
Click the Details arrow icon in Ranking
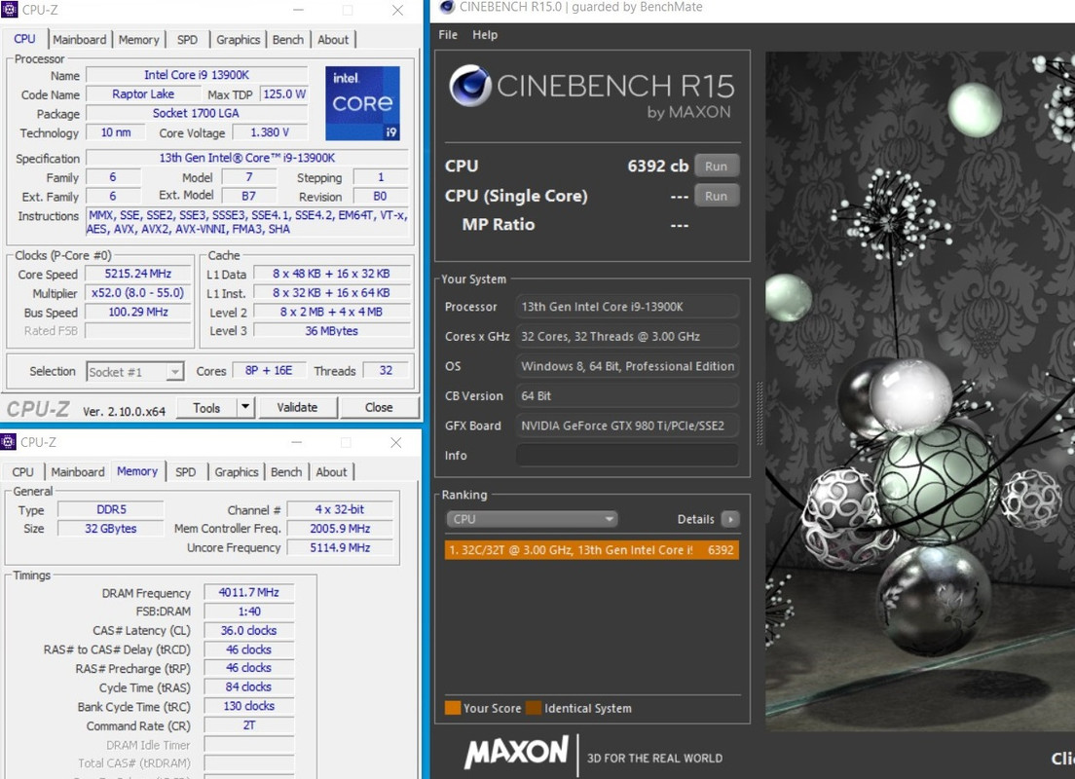pyautogui.click(x=730, y=519)
